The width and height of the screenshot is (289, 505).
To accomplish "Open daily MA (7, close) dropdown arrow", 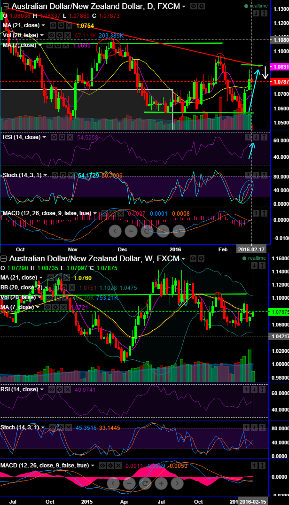I will [40, 45].
